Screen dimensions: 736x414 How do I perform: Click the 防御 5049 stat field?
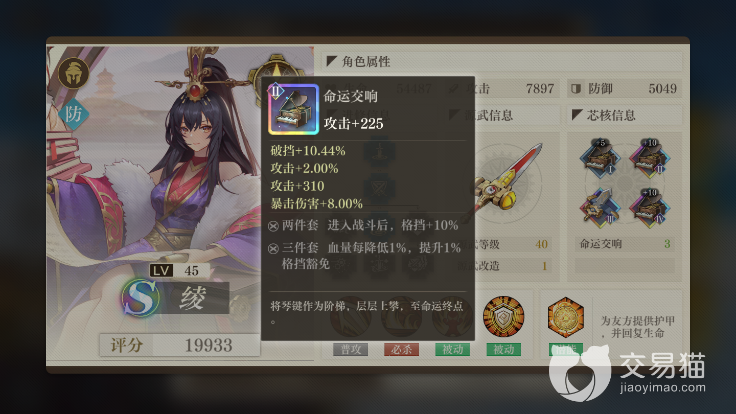pos(625,88)
